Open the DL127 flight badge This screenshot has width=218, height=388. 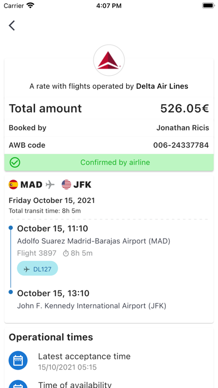(37, 268)
